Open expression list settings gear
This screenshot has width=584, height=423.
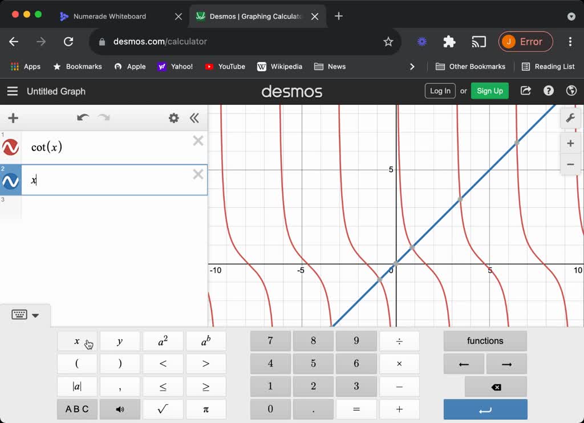[x=173, y=119]
